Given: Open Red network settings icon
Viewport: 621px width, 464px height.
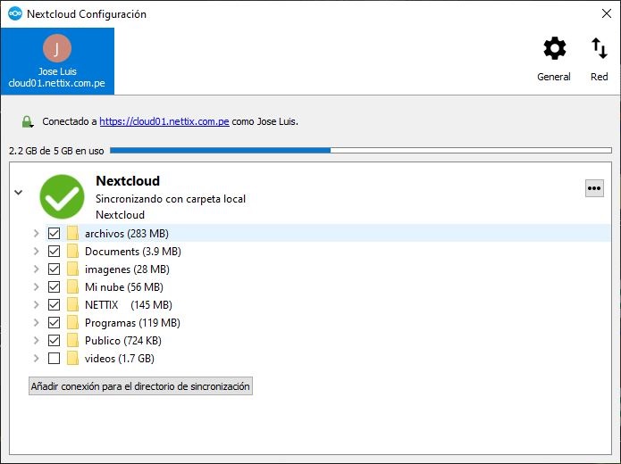Looking at the screenshot, I should pos(599,50).
